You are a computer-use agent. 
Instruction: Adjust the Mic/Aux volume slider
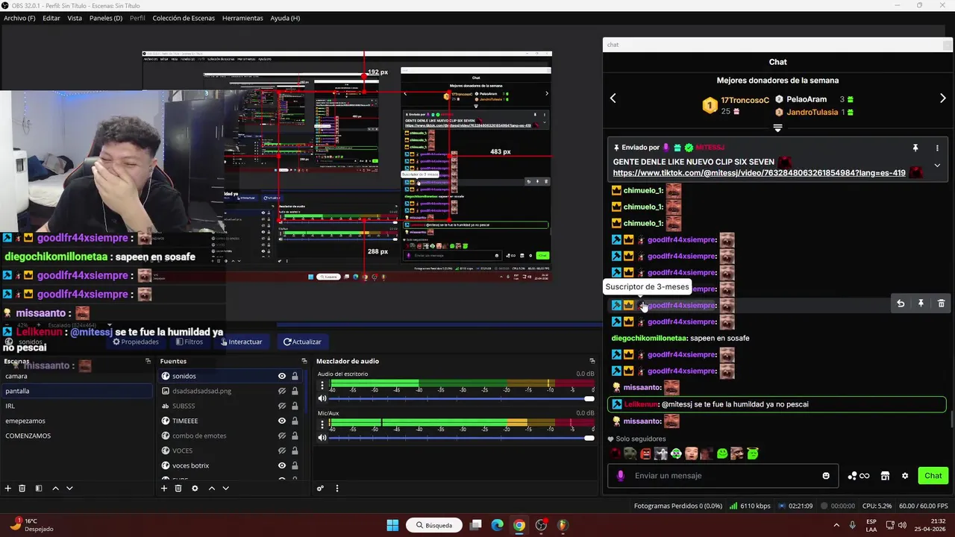point(462,438)
